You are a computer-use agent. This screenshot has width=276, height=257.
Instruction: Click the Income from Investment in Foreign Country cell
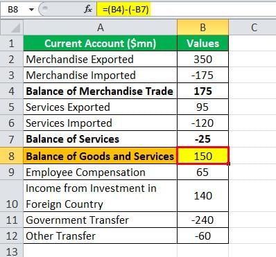pos(100,196)
